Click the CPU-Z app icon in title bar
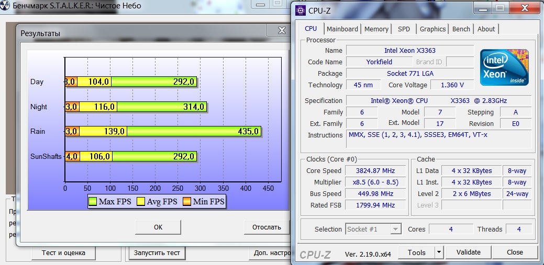The height and width of the screenshot is (265, 544). click(x=300, y=10)
